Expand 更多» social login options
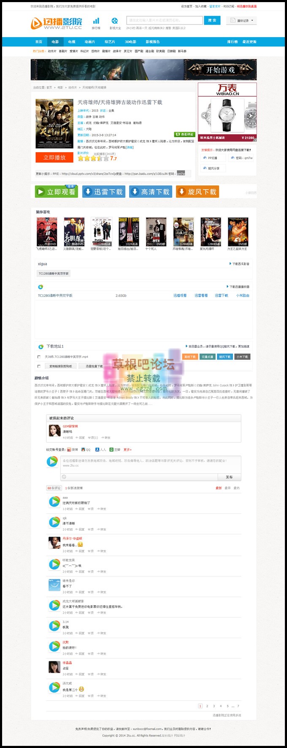This screenshot has width=287, height=748. pos(127,450)
